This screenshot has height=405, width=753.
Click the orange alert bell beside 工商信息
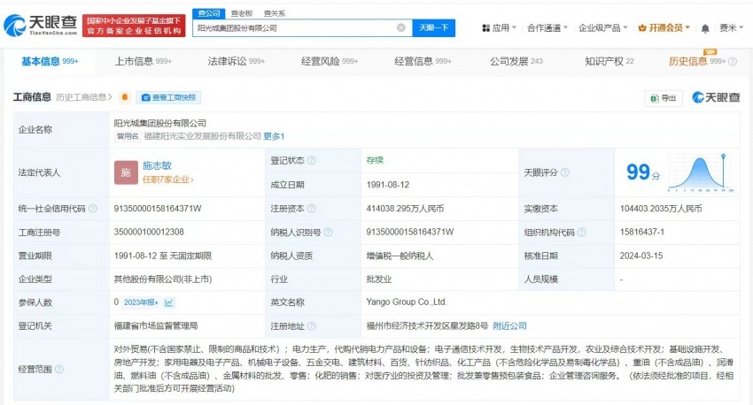(125, 97)
